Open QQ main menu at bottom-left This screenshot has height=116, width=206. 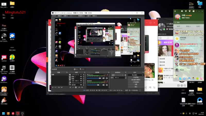(176, 79)
